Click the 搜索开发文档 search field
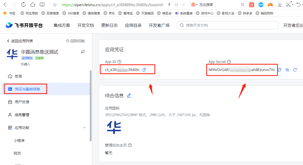The width and height of the screenshot is (303, 165). (x=228, y=25)
